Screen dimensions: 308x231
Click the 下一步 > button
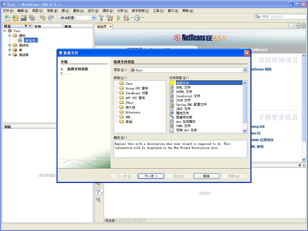pyautogui.click(x=151, y=176)
